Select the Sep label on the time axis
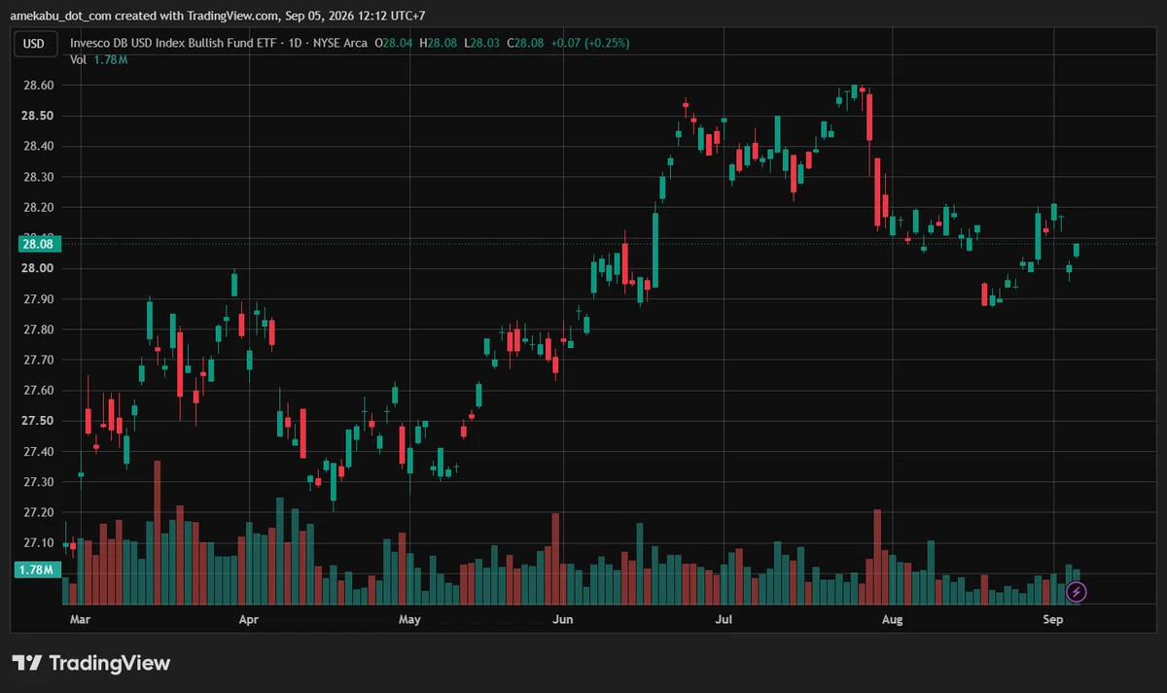Viewport: 1167px width, 693px height. 1051,618
